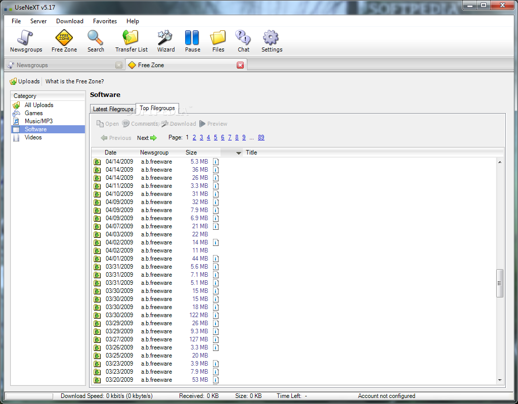Screen dimensions: 518x404
Task: Click the Pause toolbar icon
Action: [192, 41]
